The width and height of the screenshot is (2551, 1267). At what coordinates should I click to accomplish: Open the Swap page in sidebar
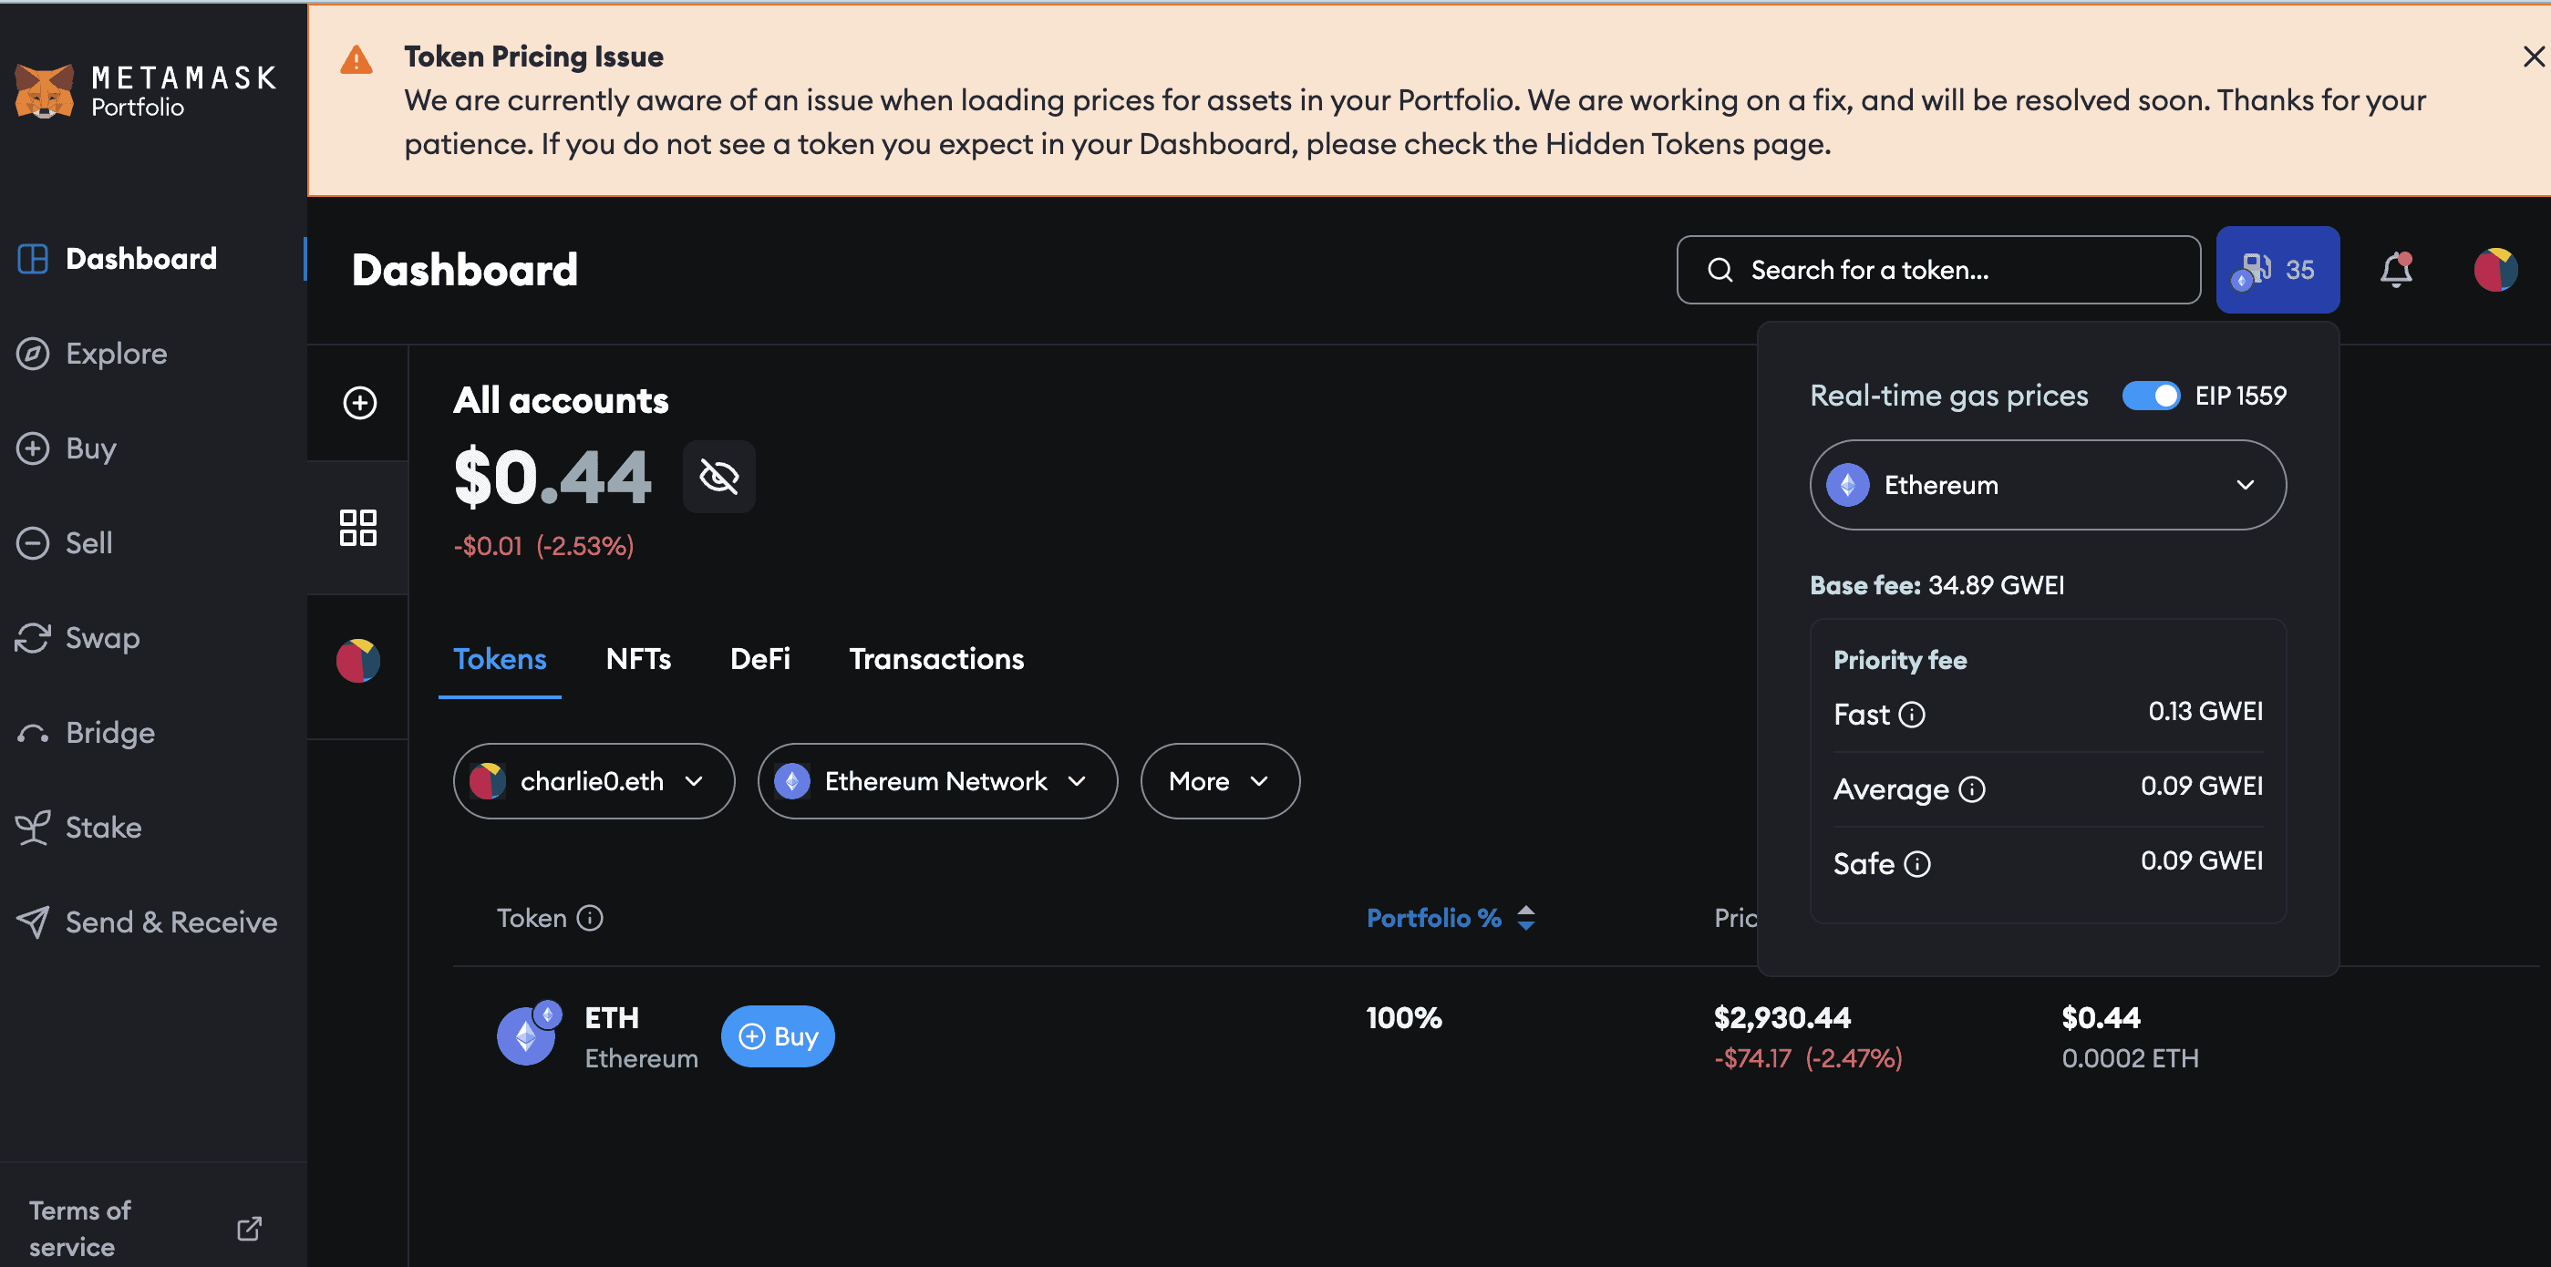tap(102, 638)
